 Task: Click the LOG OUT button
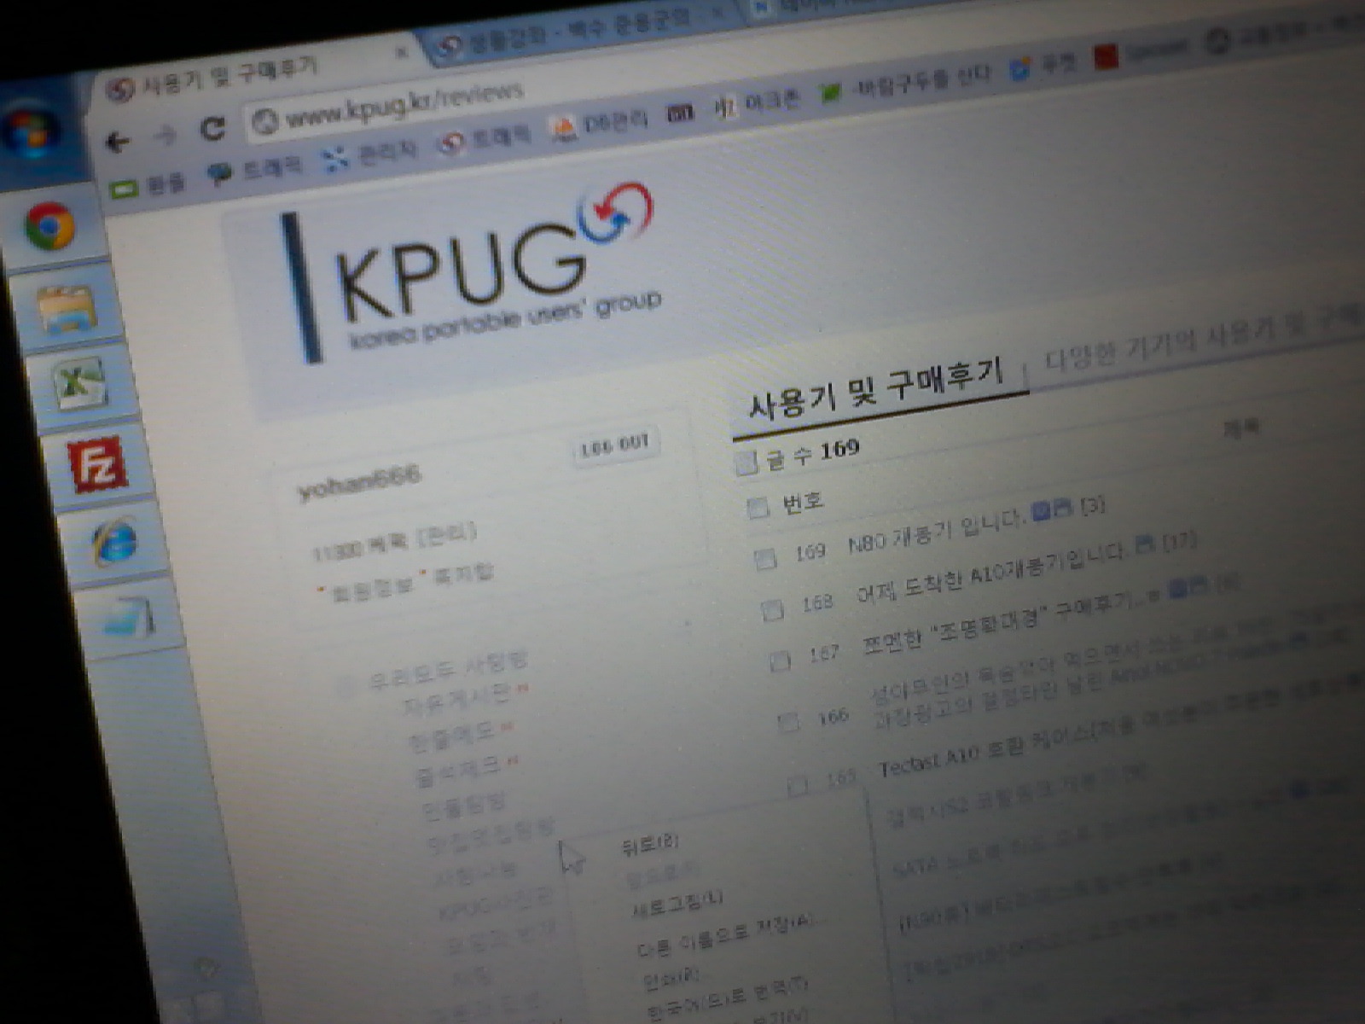point(615,445)
